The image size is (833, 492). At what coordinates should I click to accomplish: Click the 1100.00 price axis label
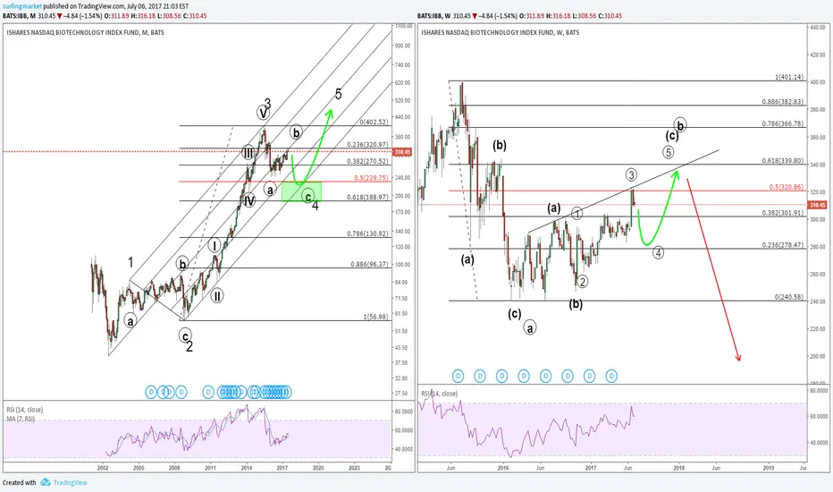point(404,26)
